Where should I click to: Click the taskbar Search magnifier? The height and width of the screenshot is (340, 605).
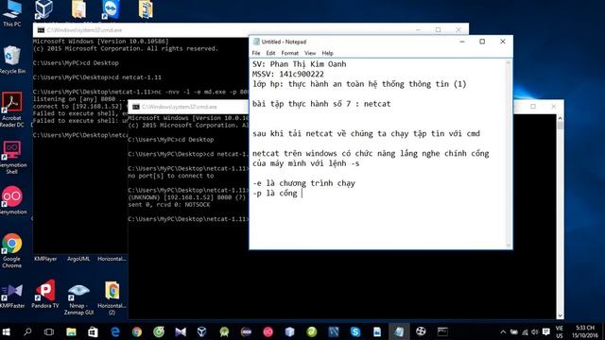(x=27, y=331)
